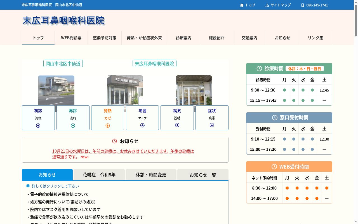The image size is (358, 224).
Task: Click the arrow icon in 初診 card
Action: point(38,125)
